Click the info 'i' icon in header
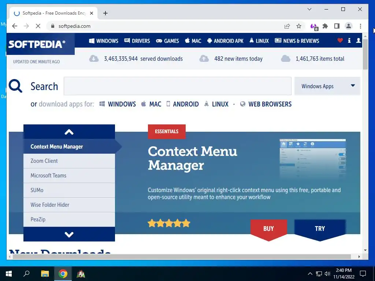Screen dimensions: 375x281 349,40
